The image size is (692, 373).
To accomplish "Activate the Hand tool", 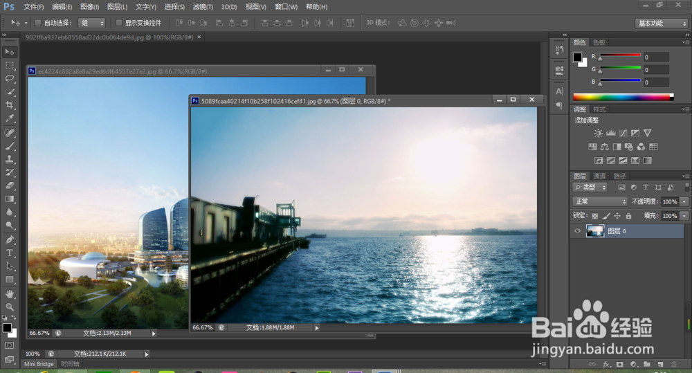I will pos(10,293).
